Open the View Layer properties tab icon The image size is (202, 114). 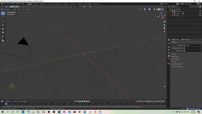(169, 53)
